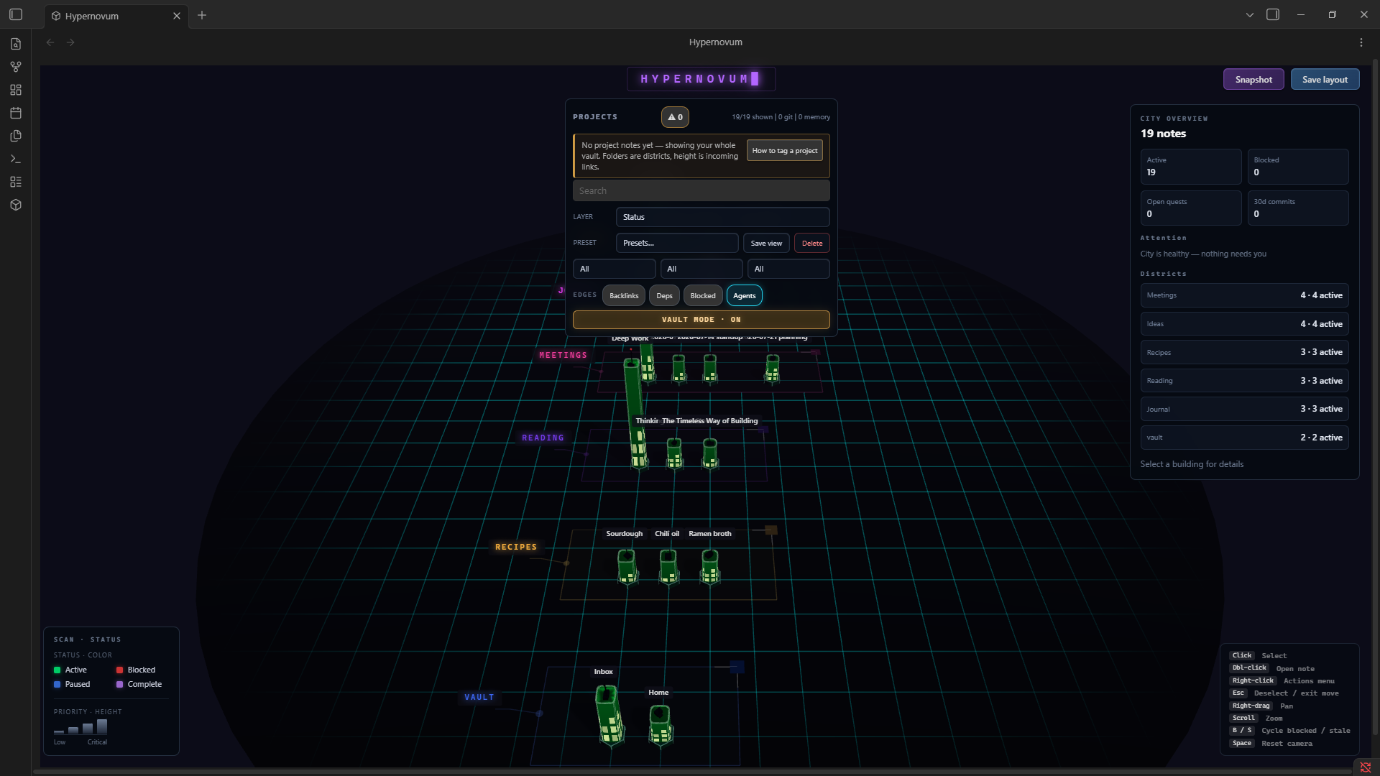Open the last All filter dropdown
The image size is (1380, 776).
coord(788,269)
